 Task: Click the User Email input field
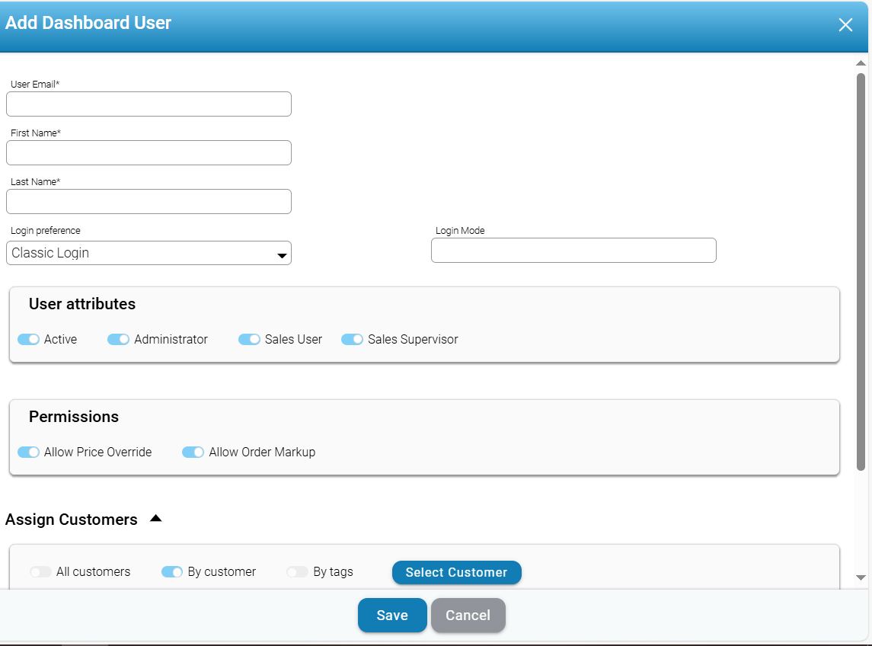point(149,104)
